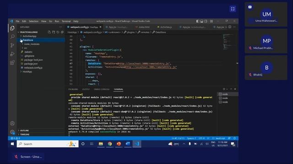
Task: Open the terminal launch profile dropdown
Action: 227,89
